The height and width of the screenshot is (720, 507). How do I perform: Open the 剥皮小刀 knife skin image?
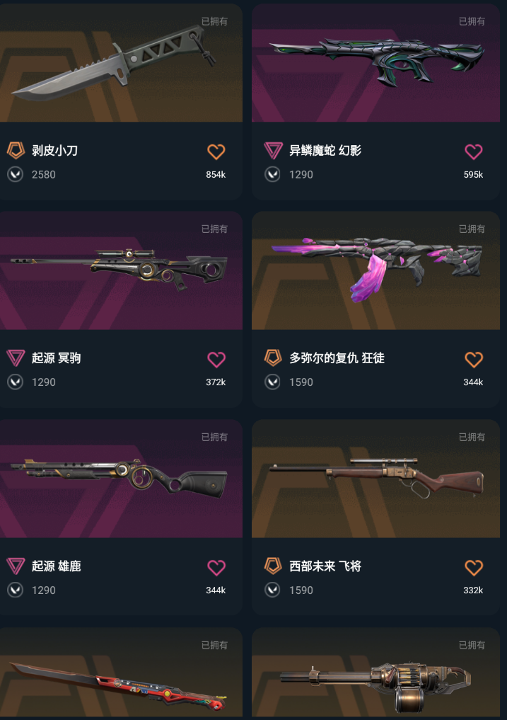point(121,63)
